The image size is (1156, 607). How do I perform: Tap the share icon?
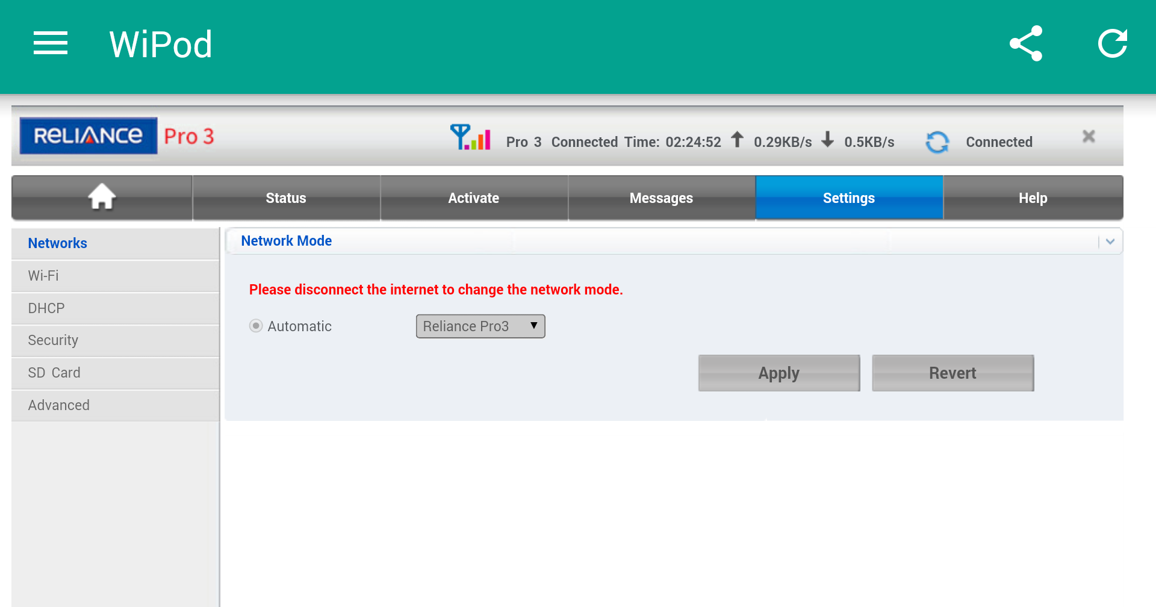coord(1026,43)
